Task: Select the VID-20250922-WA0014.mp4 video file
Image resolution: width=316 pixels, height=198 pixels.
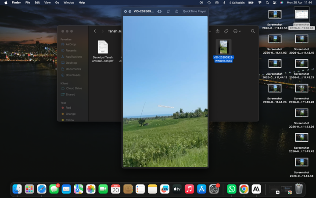Action: pyautogui.click(x=223, y=47)
